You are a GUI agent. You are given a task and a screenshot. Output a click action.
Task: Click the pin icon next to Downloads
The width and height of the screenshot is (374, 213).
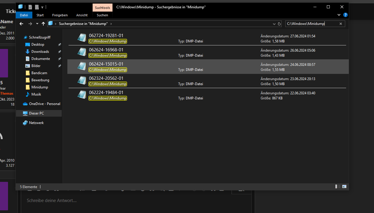59,52
